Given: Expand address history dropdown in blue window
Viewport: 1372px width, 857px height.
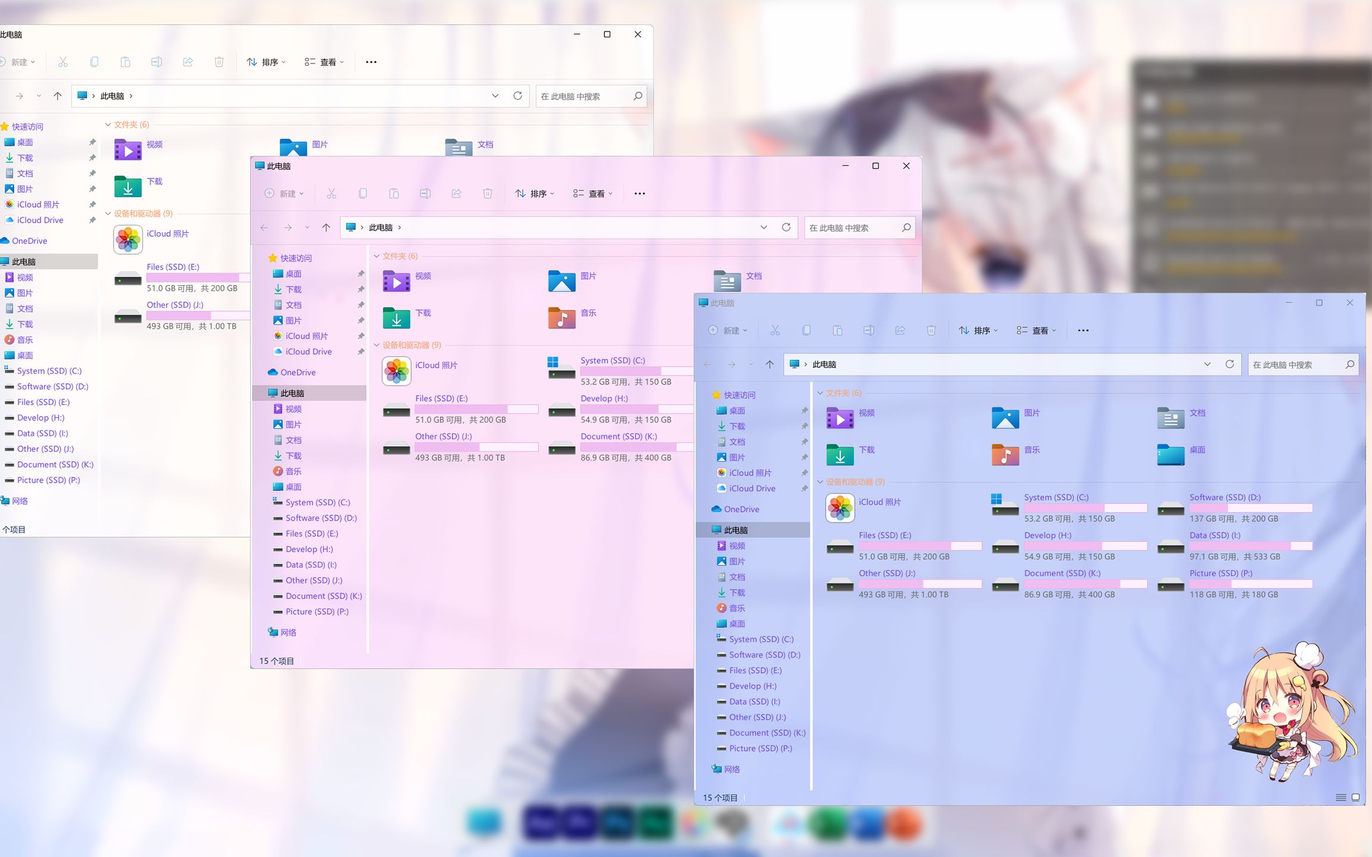Looking at the screenshot, I should coord(1207,364).
